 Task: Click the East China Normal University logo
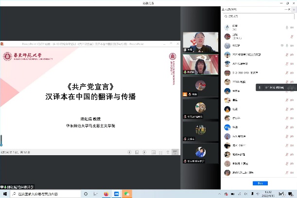pos(28,56)
